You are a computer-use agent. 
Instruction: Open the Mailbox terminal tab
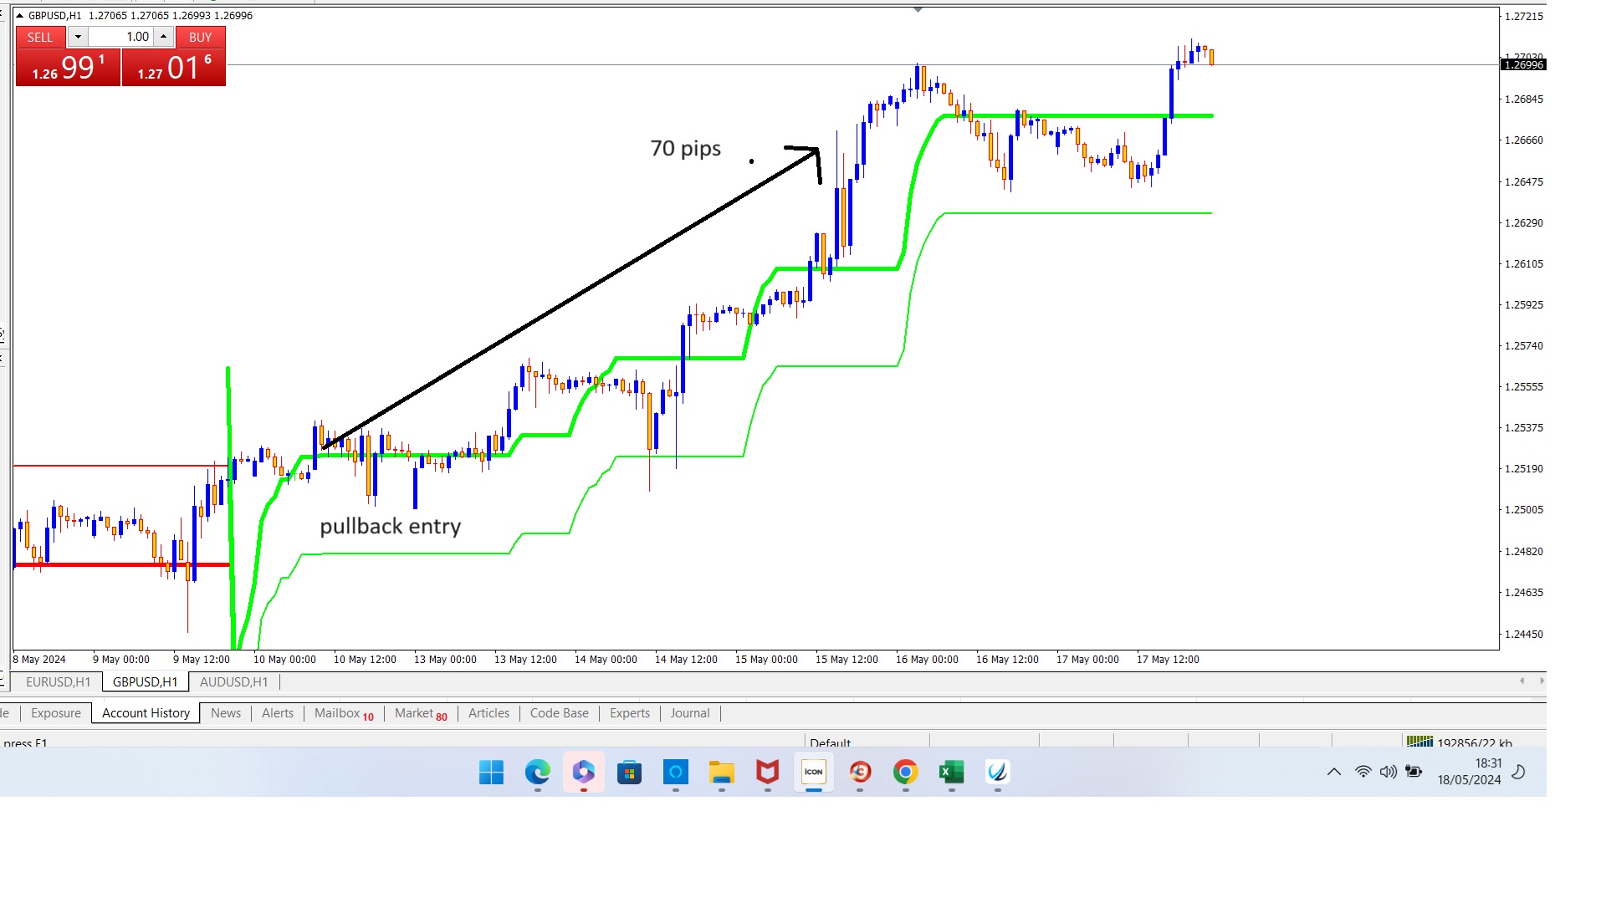click(x=344, y=713)
